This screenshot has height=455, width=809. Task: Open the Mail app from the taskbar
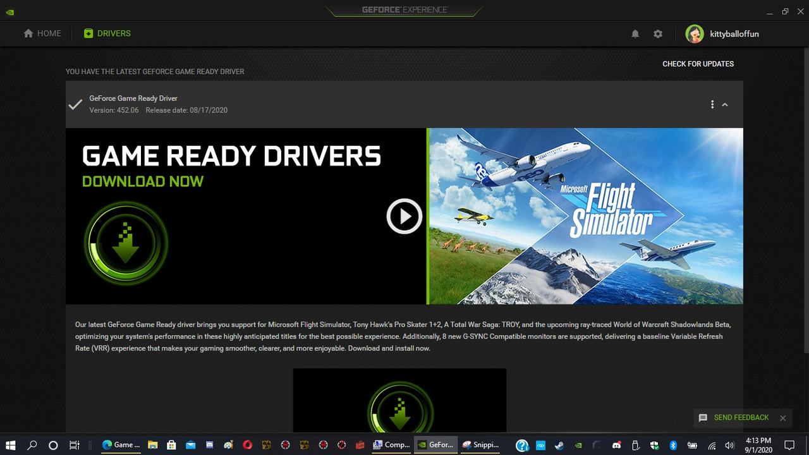click(x=190, y=445)
